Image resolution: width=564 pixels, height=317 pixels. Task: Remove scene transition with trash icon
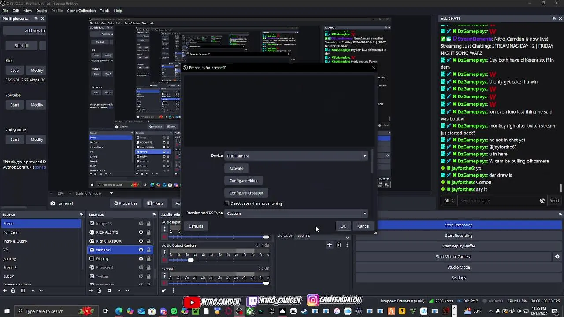(x=338, y=245)
